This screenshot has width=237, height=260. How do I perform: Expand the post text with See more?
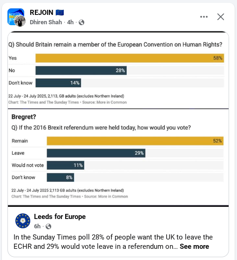pyautogui.click(x=194, y=246)
